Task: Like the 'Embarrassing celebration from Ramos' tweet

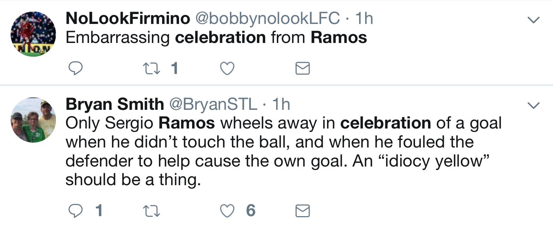Action: pyautogui.click(x=227, y=69)
